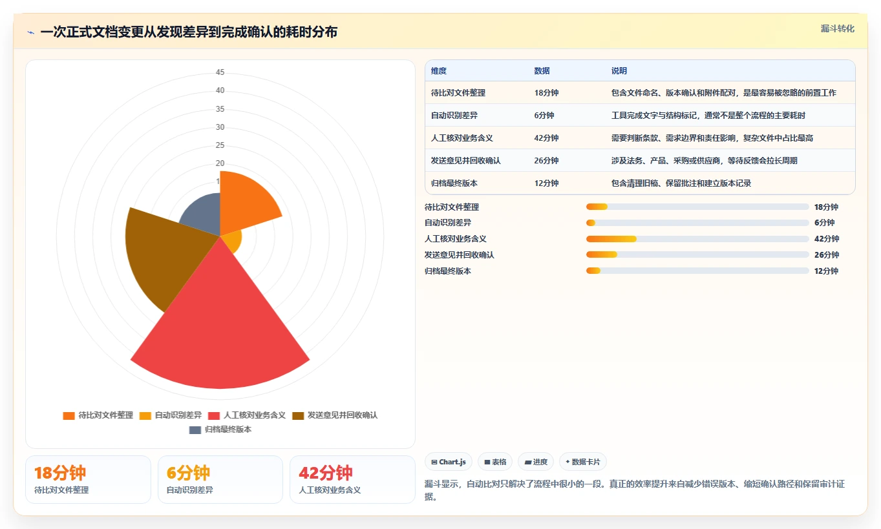881x529 pixels.
Task: Toggle the gray-blue 归档最终版本 legend swatch
Action: tap(195, 430)
